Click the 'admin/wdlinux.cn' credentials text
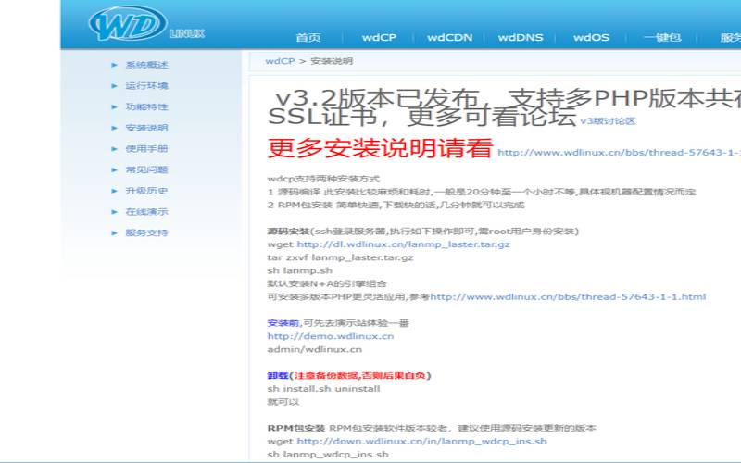The image size is (741, 463). pyautogui.click(x=315, y=349)
